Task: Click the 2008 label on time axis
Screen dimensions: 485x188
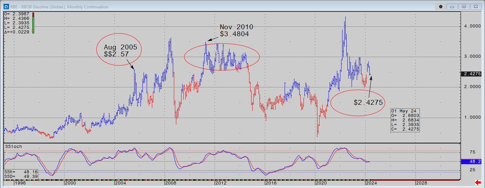Action: click(x=170, y=183)
